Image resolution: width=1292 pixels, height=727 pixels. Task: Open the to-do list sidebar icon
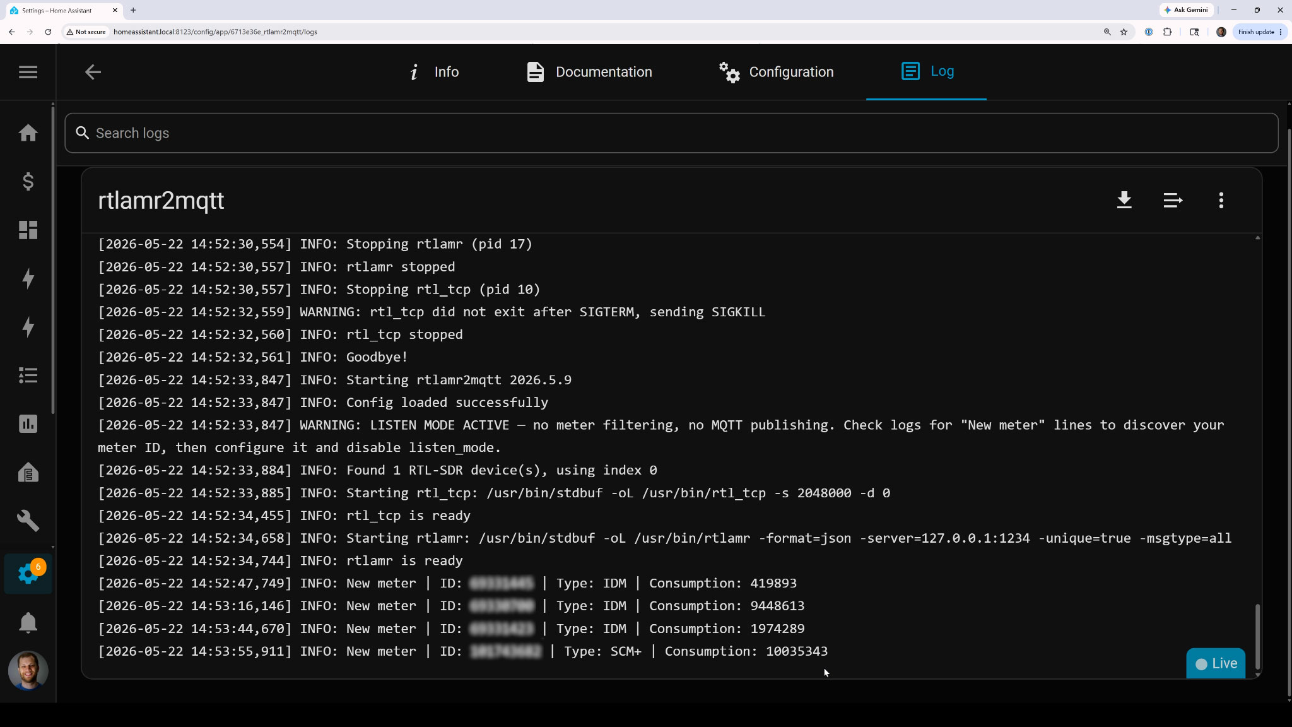(x=28, y=375)
